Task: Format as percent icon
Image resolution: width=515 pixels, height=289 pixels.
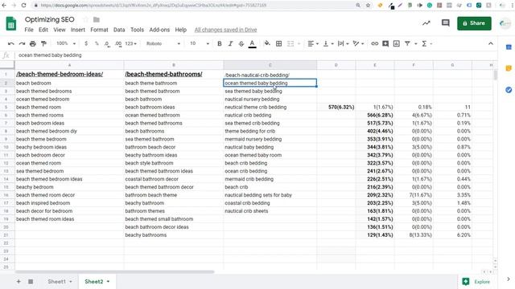Action: click(97, 43)
